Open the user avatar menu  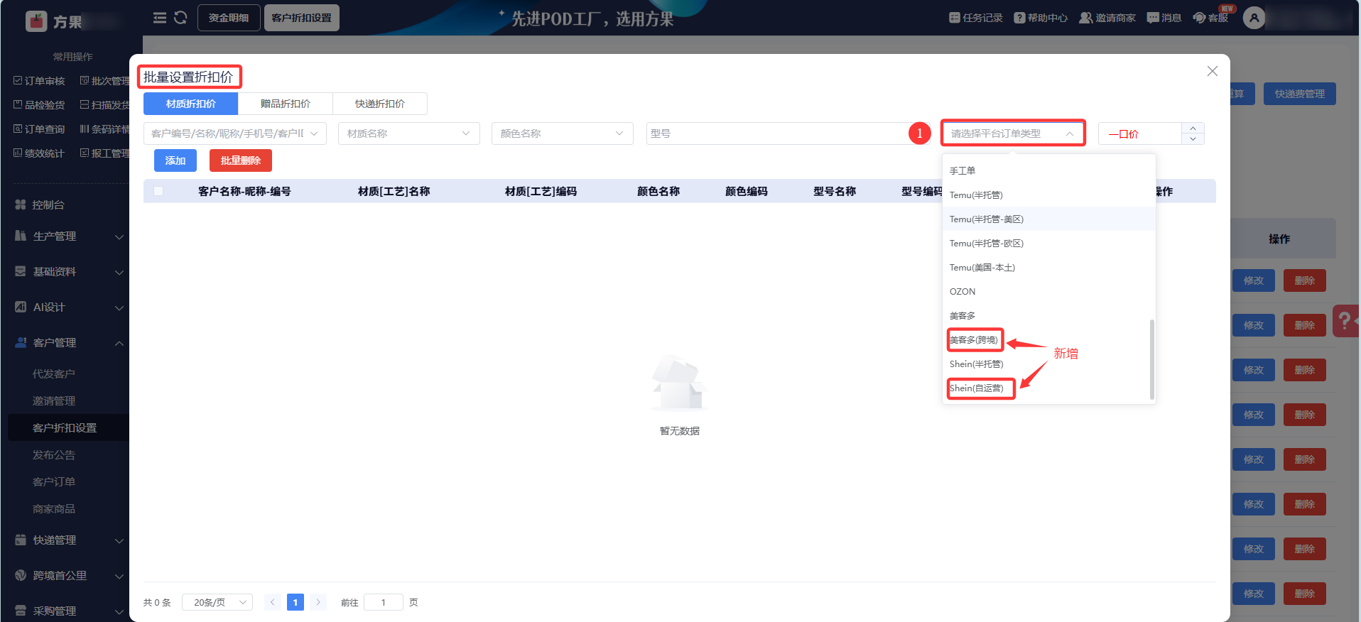click(x=1254, y=18)
